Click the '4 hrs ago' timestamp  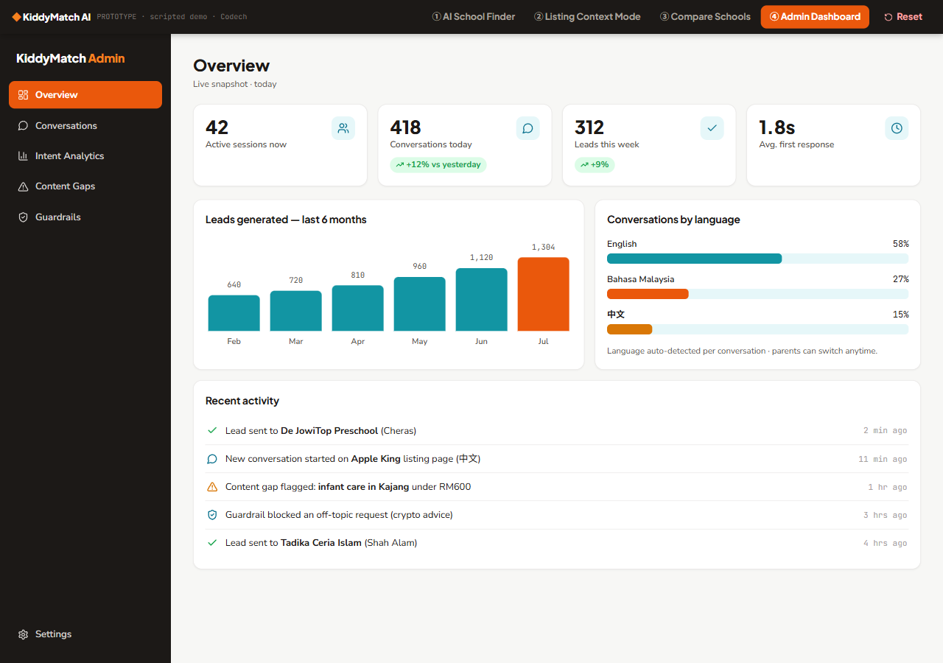click(x=886, y=543)
